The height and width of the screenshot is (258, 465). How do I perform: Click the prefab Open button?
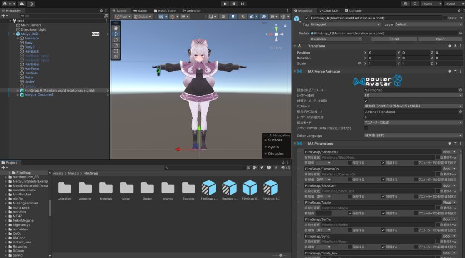coord(440,39)
